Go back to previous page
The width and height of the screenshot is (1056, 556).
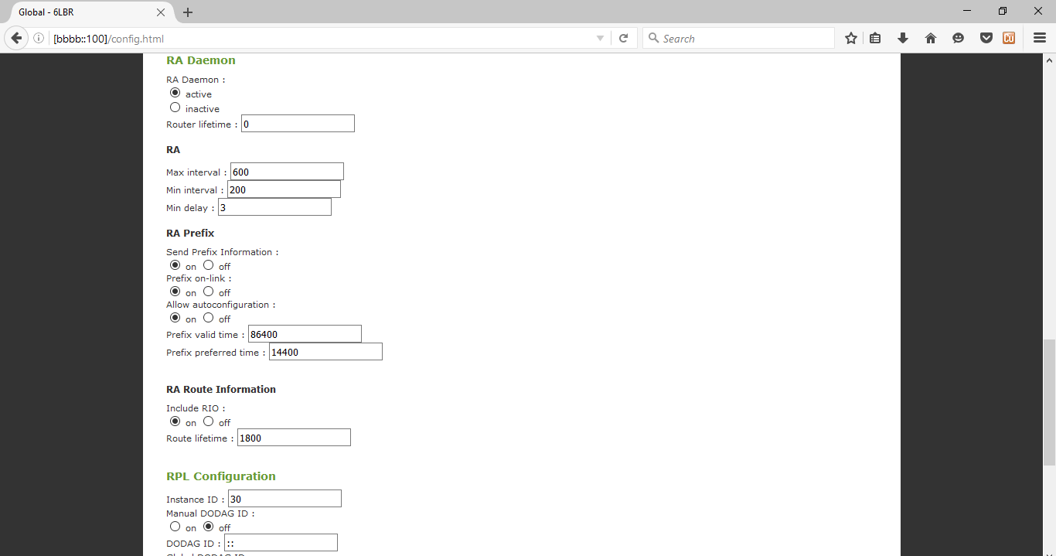click(x=16, y=38)
